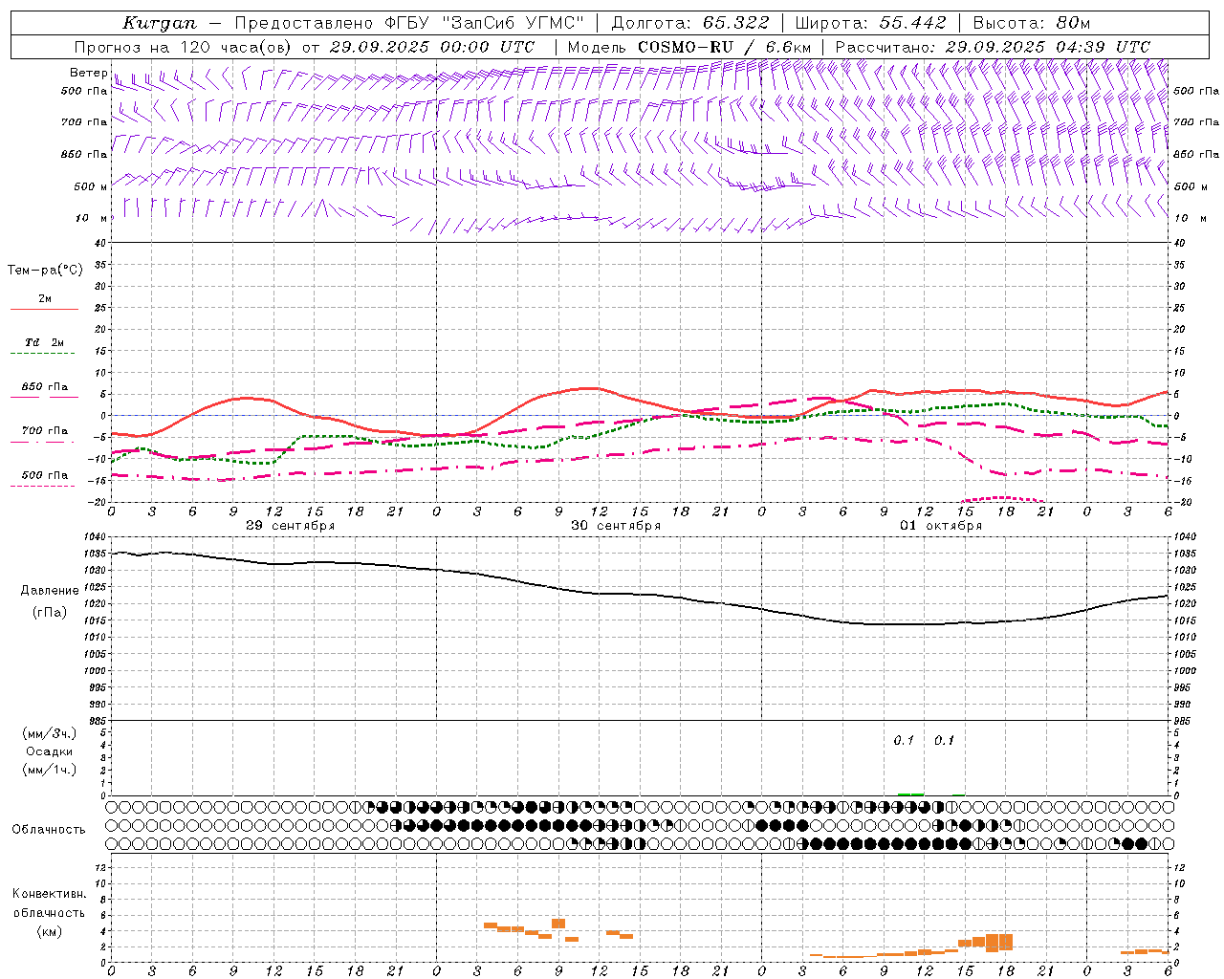Click the "Тем-ра(°C)" temperature panel label

[45, 271]
